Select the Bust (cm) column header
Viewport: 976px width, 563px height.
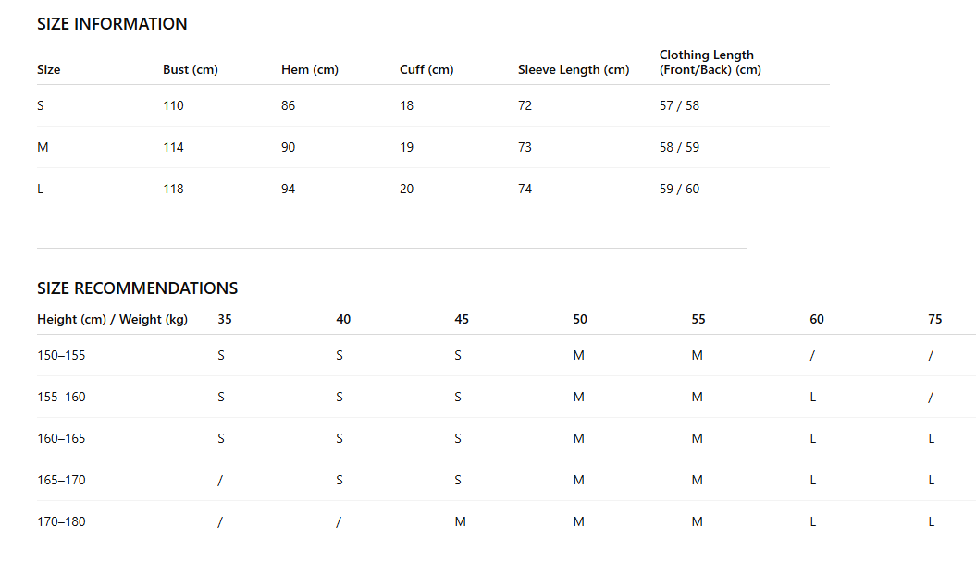191,69
